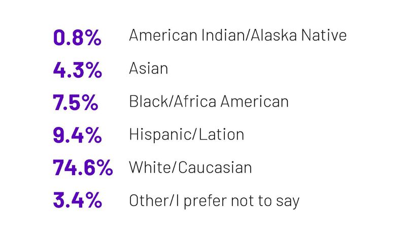This screenshot has width=406, height=237.
Task: Click the 74.6% percentage number
Action: [83, 167]
